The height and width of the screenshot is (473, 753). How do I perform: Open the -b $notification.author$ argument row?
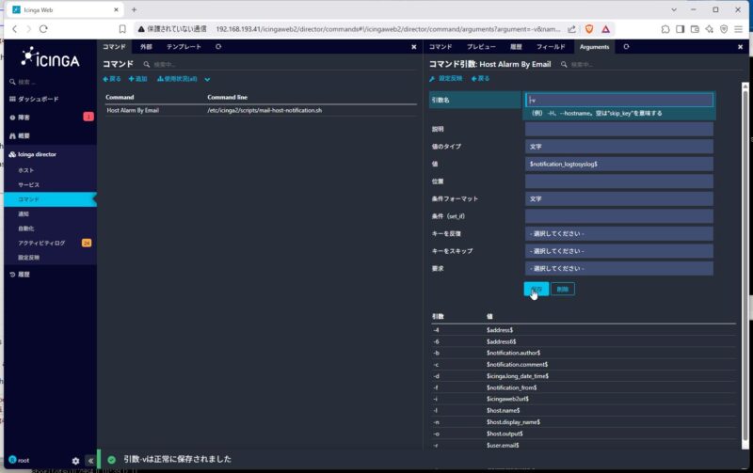coord(583,353)
